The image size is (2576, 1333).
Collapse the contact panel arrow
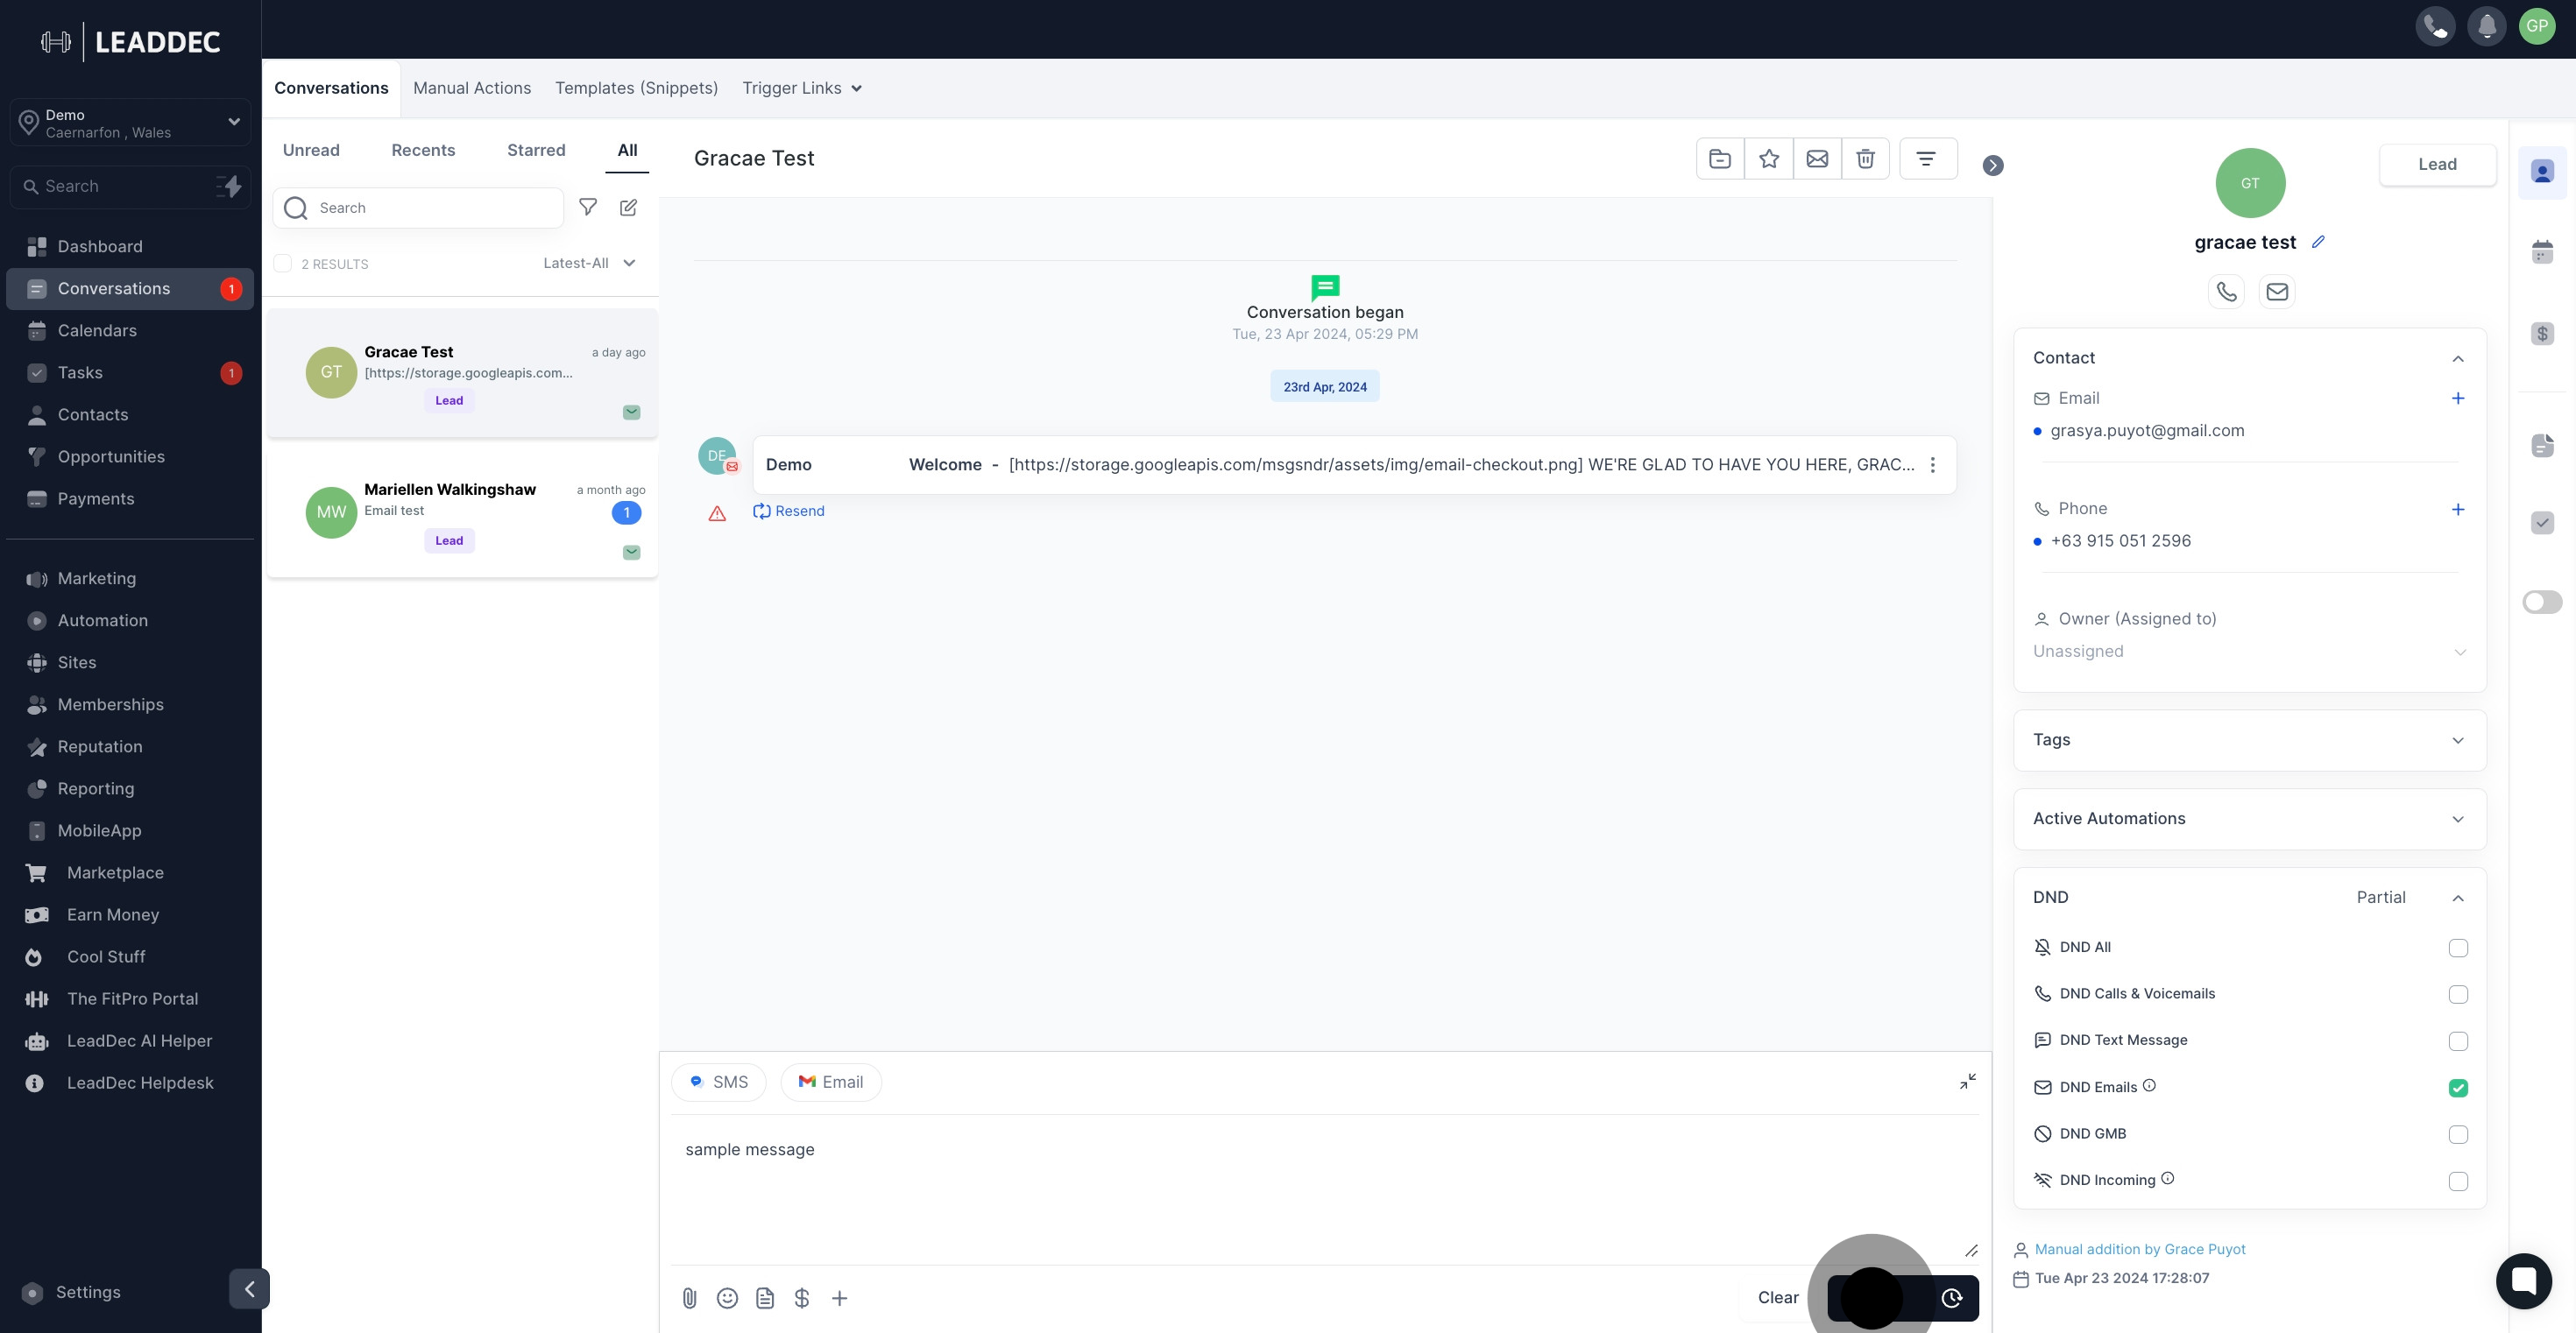(1993, 166)
